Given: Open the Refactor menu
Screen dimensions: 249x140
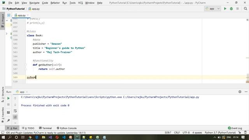Looking at the screenshot, I should (x=55, y=3).
